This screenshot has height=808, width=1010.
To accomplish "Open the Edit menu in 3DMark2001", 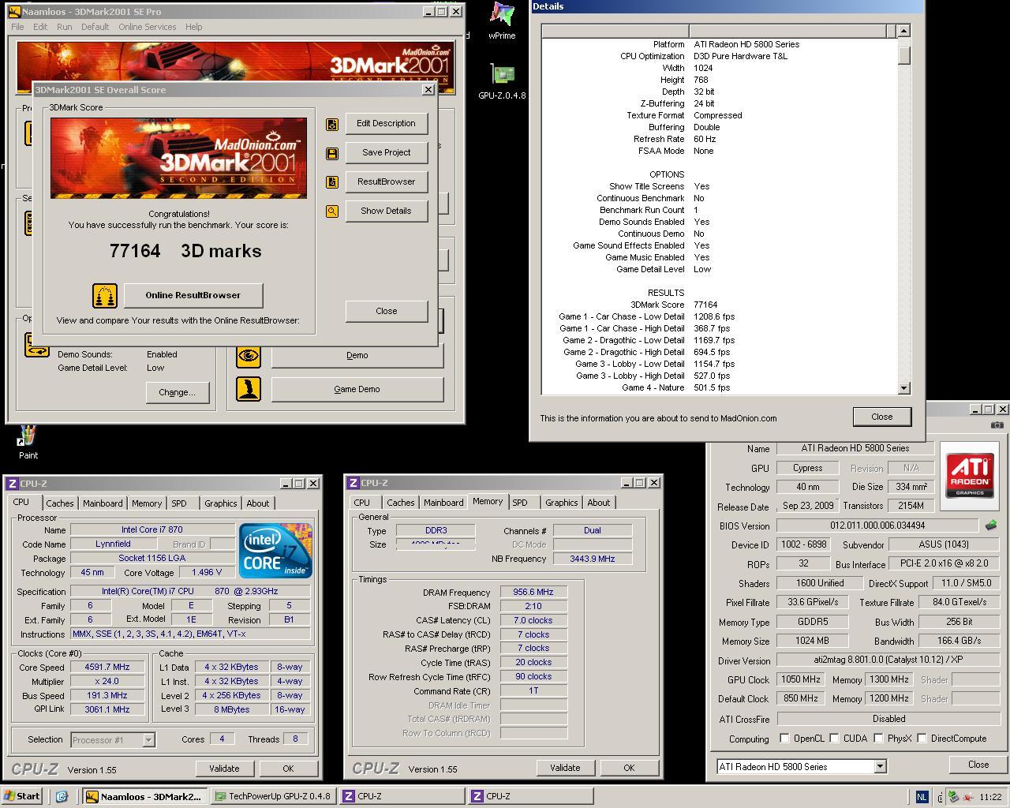I will pos(40,27).
